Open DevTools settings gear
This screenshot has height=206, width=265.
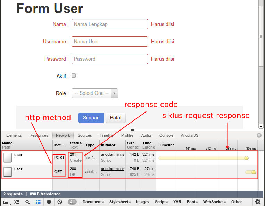[x=258, y=202]
